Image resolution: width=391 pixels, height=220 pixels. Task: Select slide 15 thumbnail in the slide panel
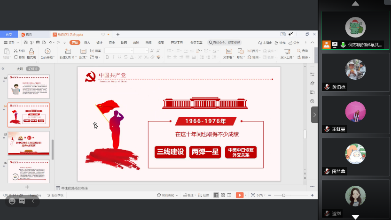pos(28,143)
